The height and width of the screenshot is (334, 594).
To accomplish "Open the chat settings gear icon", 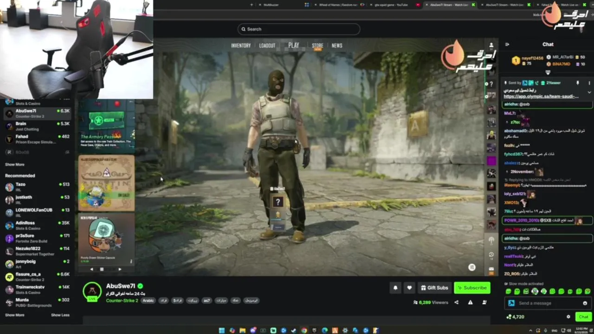I will [568, 317].
